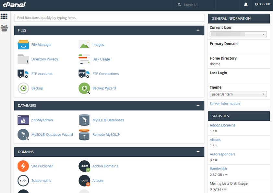
Task: Click the Disk Usage icon
Action: click(x=84, y=59)
